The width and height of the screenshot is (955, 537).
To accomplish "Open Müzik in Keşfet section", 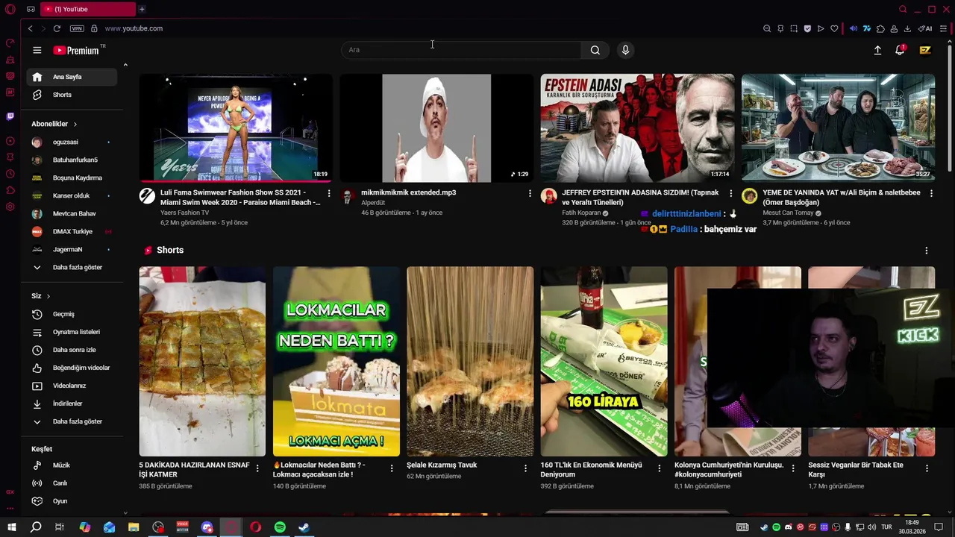I will (72, 465).
